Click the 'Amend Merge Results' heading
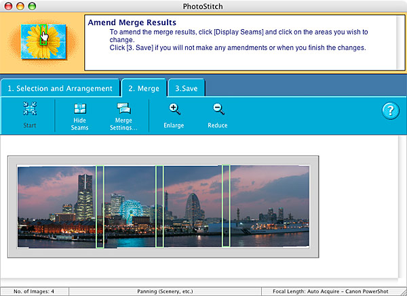The height and width of the screenshot is (296, 407). (132, 22)
